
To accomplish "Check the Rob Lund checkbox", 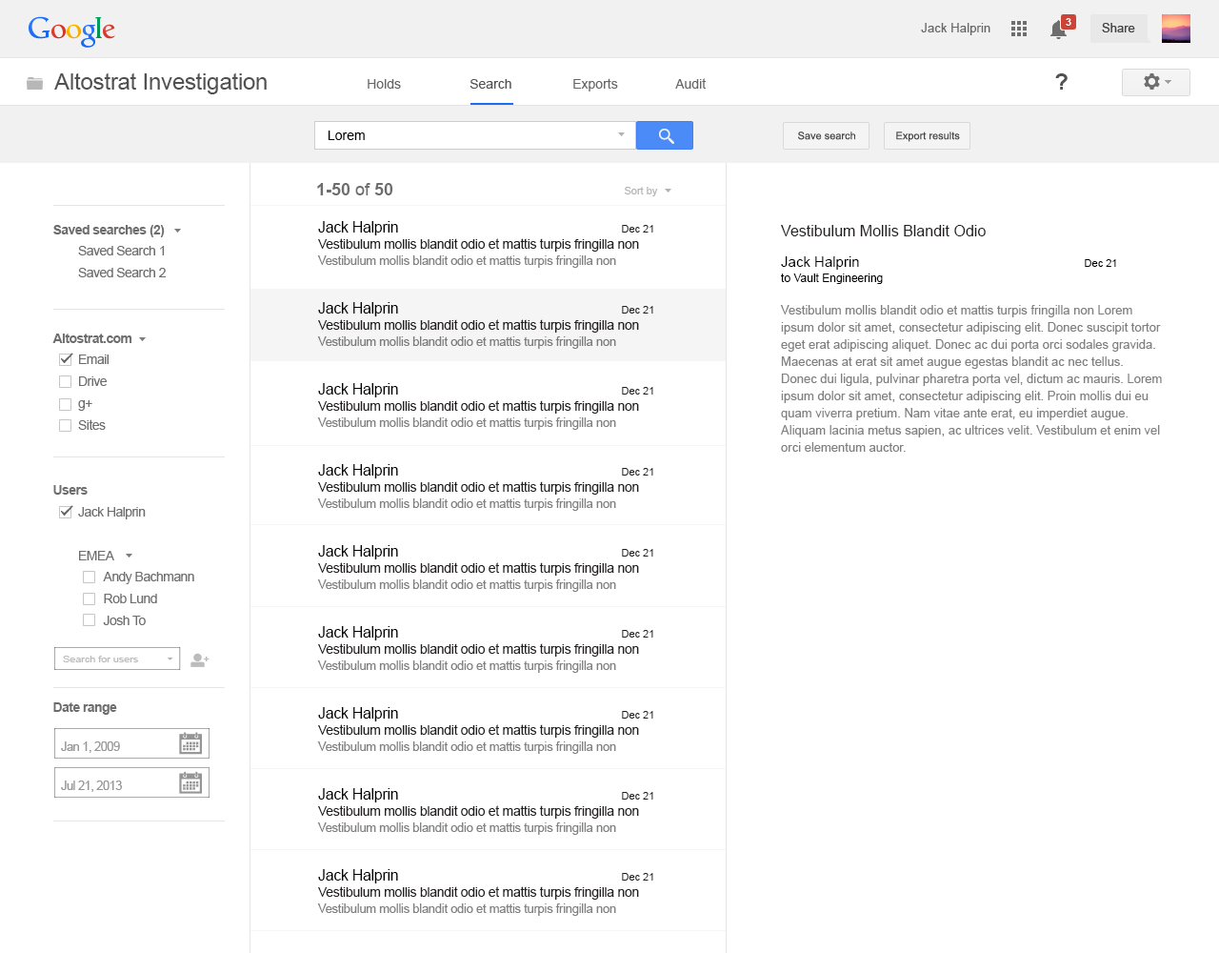I will pos(90,599).
